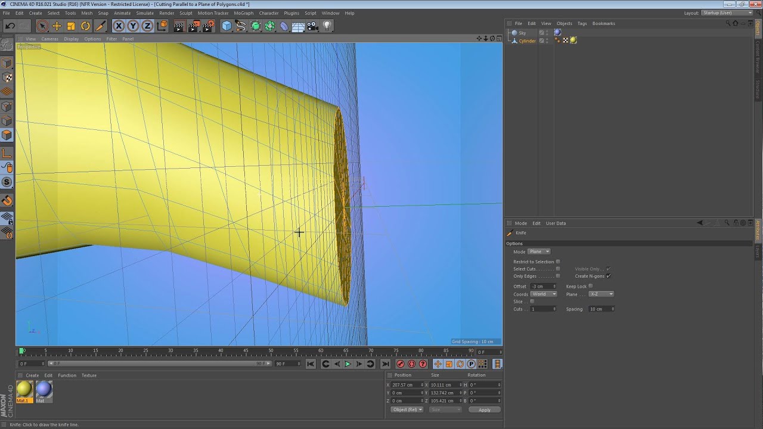
Task: Add a light object
Action: click(327, 26)
